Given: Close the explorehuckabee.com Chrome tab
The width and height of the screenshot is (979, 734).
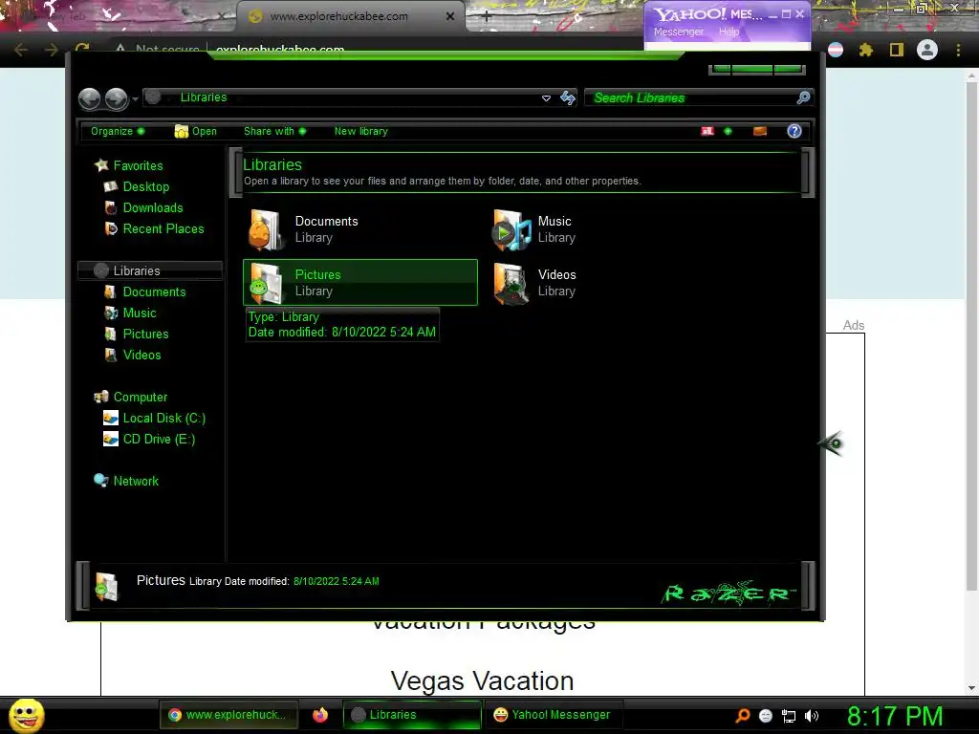Looking at the screenshot, I should 450,17.
